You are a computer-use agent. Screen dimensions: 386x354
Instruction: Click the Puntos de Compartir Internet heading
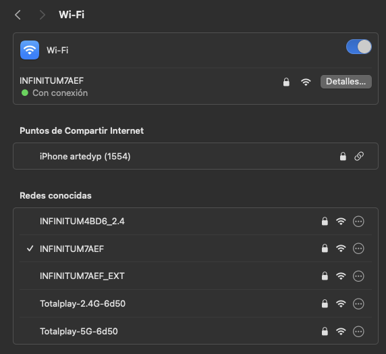pos(82,130)
